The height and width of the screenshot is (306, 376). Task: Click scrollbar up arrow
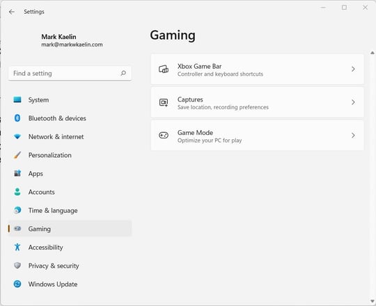372,53
